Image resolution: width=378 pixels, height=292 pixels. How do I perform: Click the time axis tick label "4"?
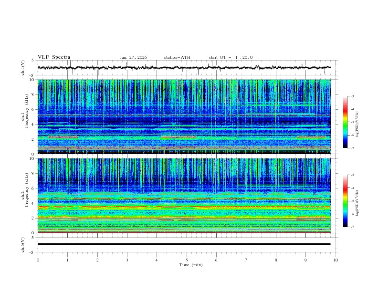tap(157, 260)
